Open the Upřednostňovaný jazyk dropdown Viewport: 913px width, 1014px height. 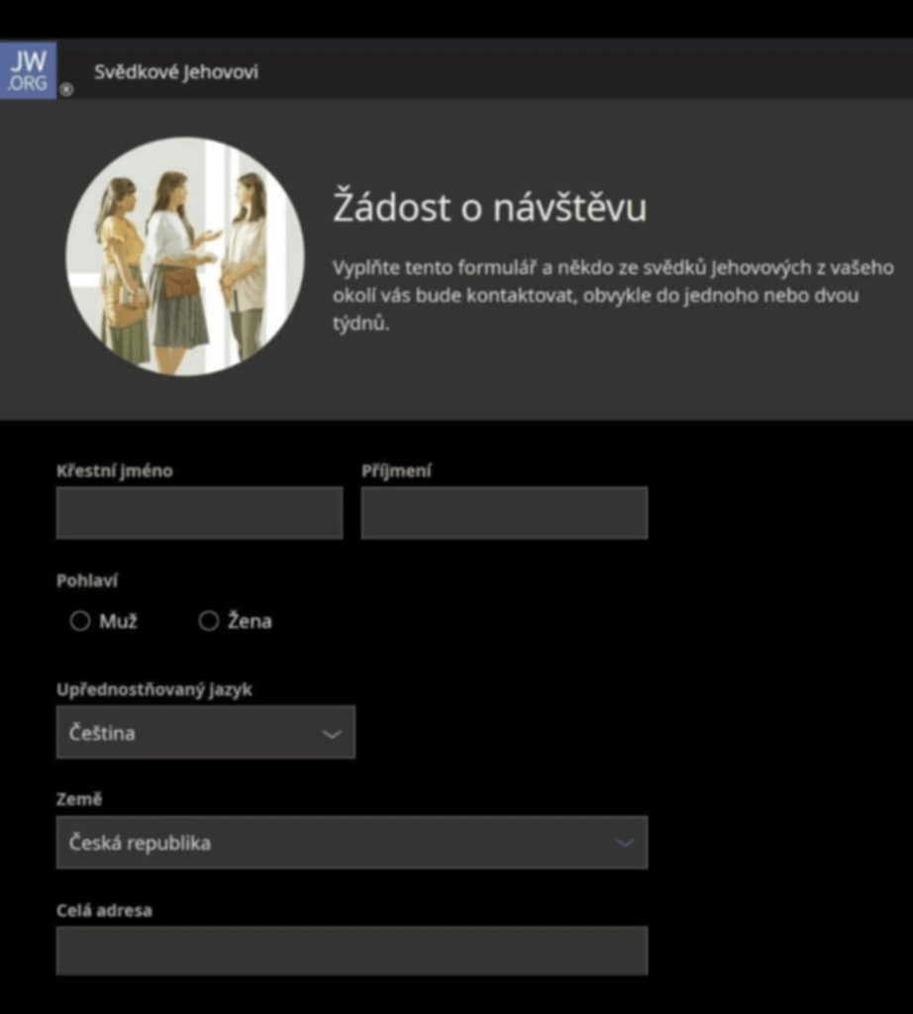coord(205,733)
